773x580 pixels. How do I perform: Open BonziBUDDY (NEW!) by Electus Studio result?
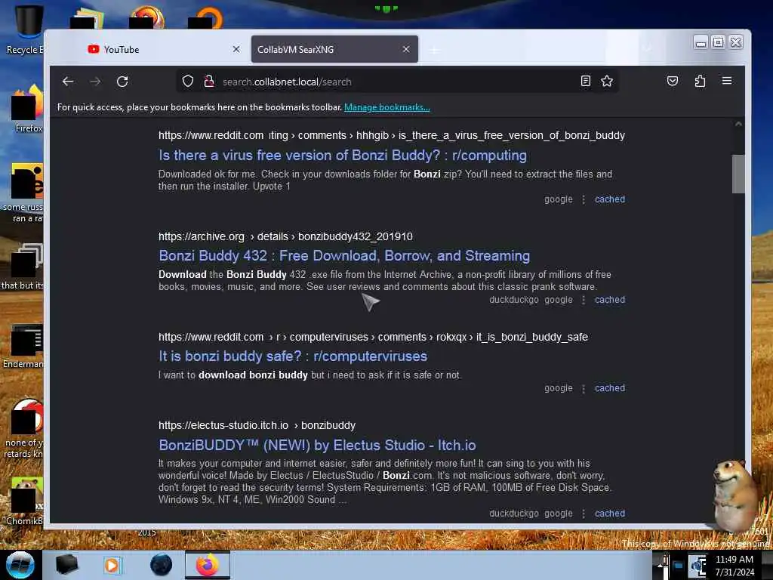317,445
